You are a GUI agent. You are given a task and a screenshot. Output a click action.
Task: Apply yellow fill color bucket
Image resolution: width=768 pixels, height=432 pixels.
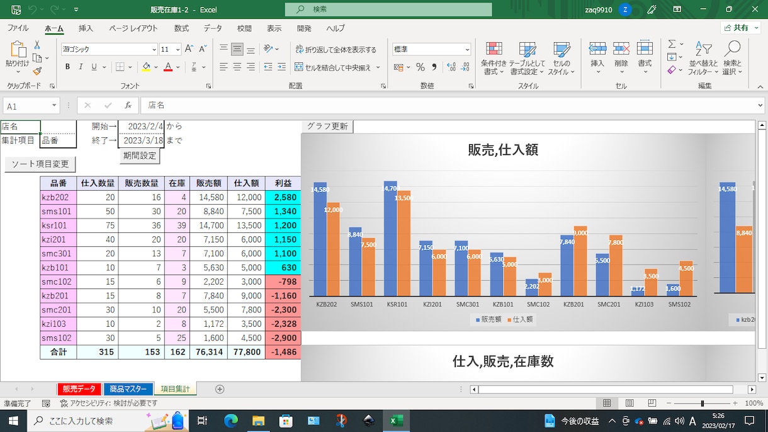pos(146,67)
